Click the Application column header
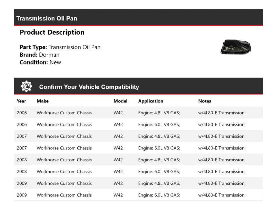277x210 pixels. 151,101
